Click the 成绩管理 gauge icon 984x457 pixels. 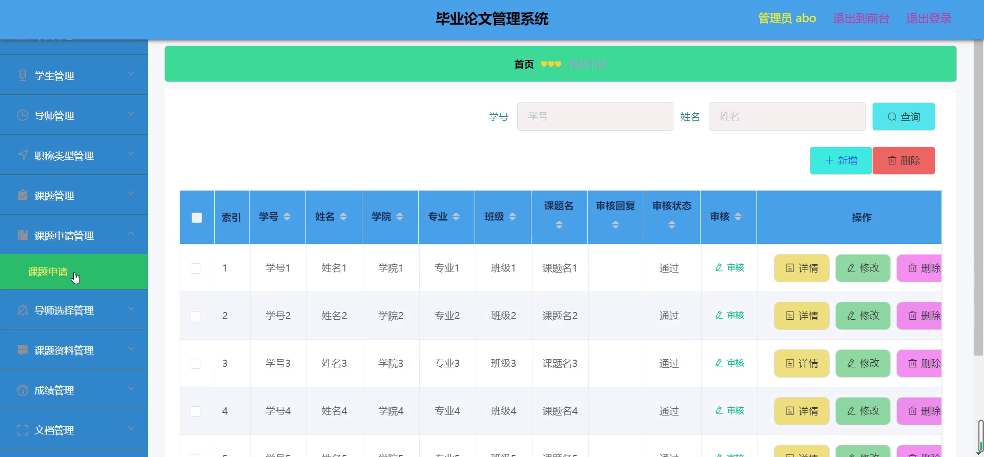[23, 390]
